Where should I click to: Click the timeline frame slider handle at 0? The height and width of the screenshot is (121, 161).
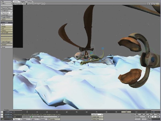coord(27,112)
